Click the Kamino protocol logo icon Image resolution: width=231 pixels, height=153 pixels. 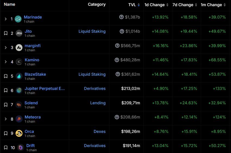19,62
